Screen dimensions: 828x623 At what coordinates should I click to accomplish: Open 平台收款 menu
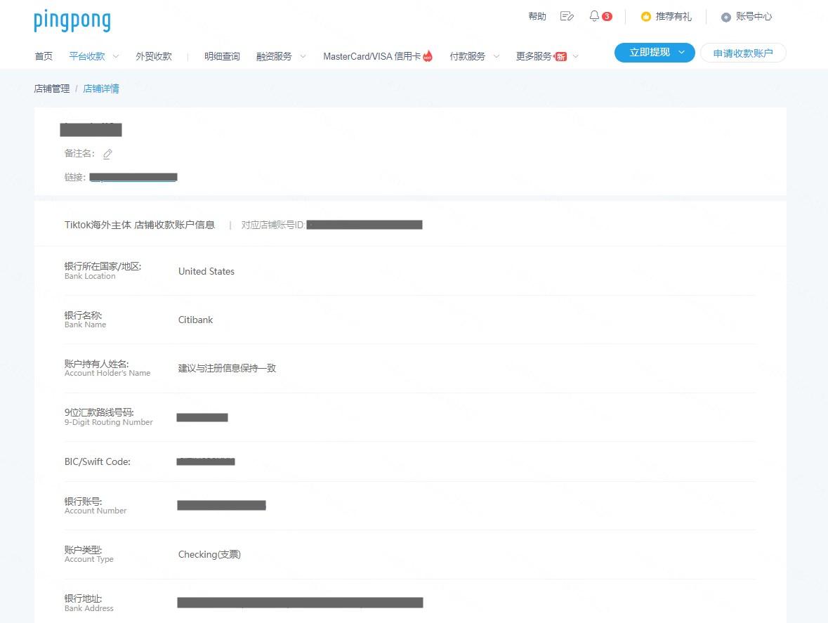point(87,56)
